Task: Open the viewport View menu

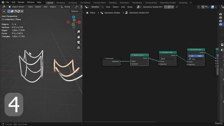Action: coord(30,7)
